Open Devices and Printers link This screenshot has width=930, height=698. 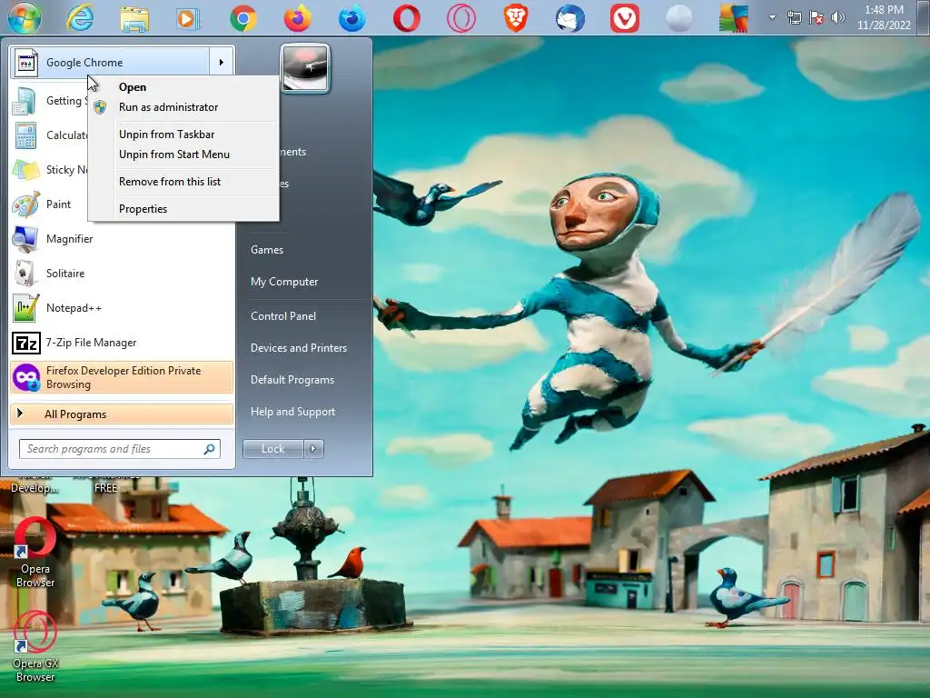(x=298, y=348)
